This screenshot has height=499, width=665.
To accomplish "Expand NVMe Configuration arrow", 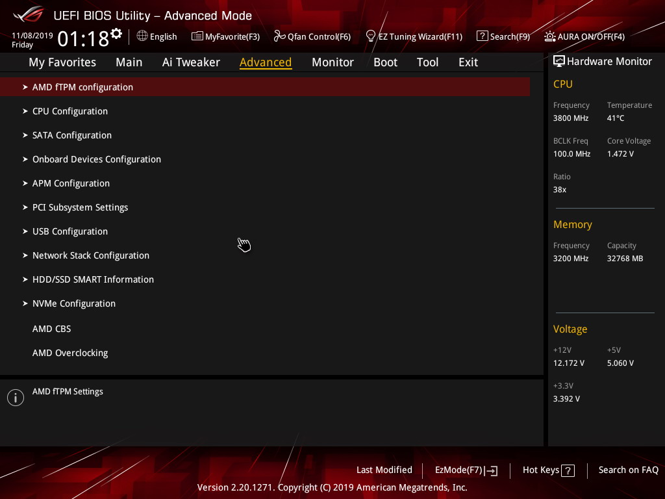I will [25, 303].
